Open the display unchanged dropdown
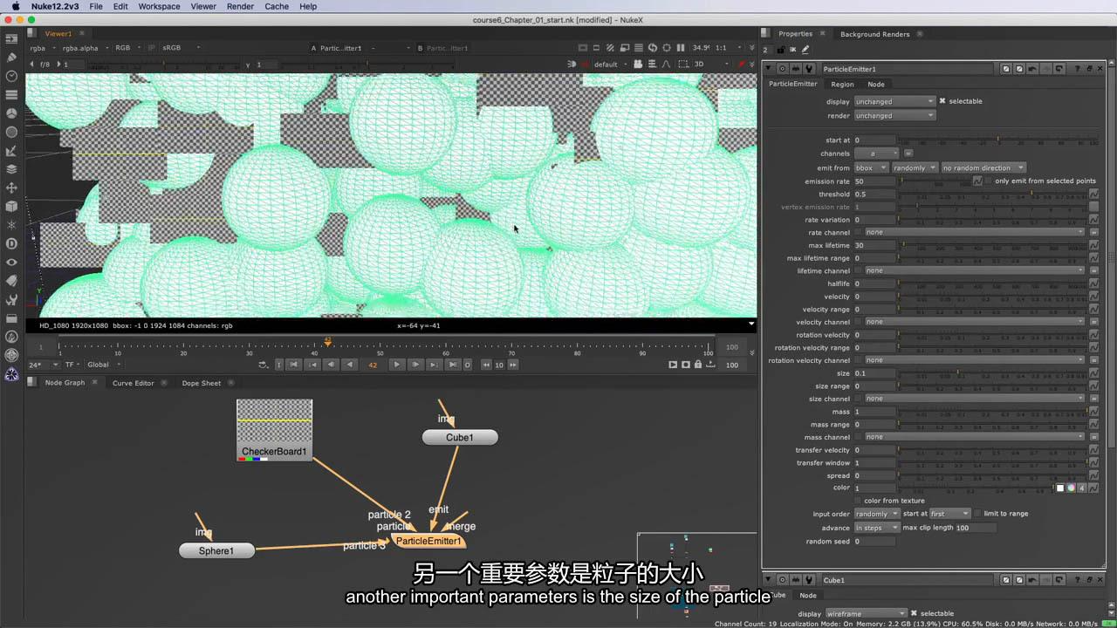This screenshot has width=1117, height=628. pos(894,101)
